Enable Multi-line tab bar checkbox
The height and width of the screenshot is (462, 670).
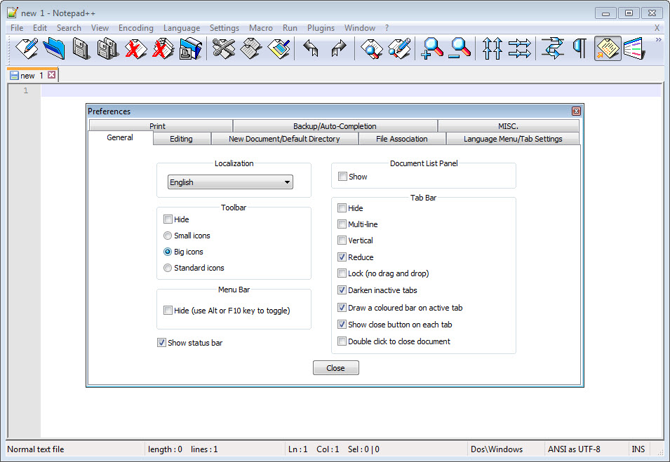point(342,224)
